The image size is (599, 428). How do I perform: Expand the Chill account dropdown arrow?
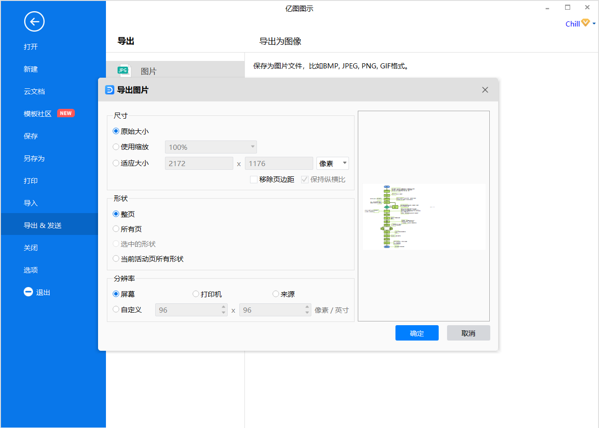click(594, 24)
